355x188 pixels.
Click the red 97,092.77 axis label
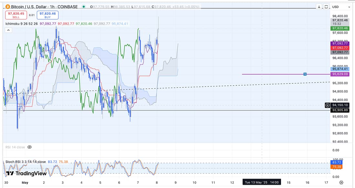tap(340, 48)
